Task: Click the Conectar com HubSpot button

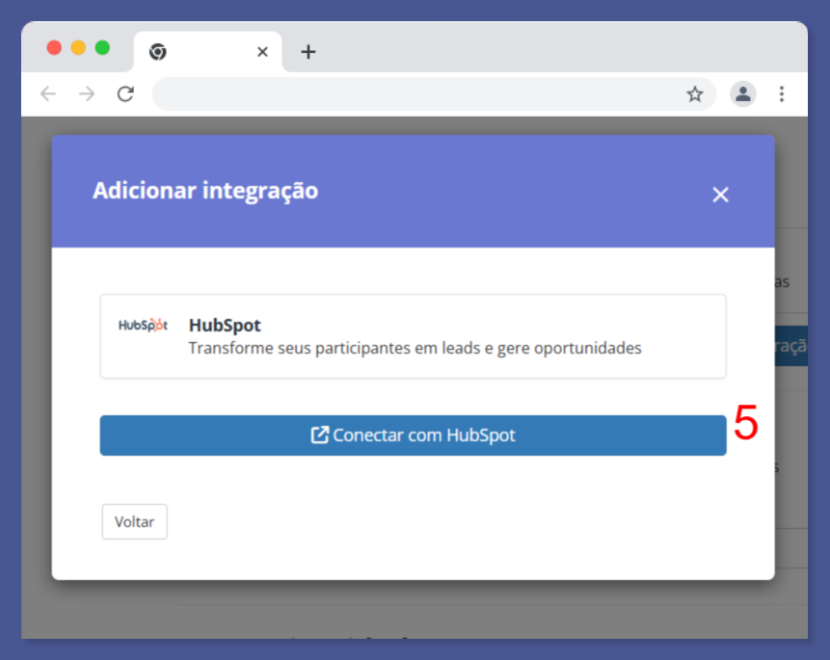Action: pos(413,436)
